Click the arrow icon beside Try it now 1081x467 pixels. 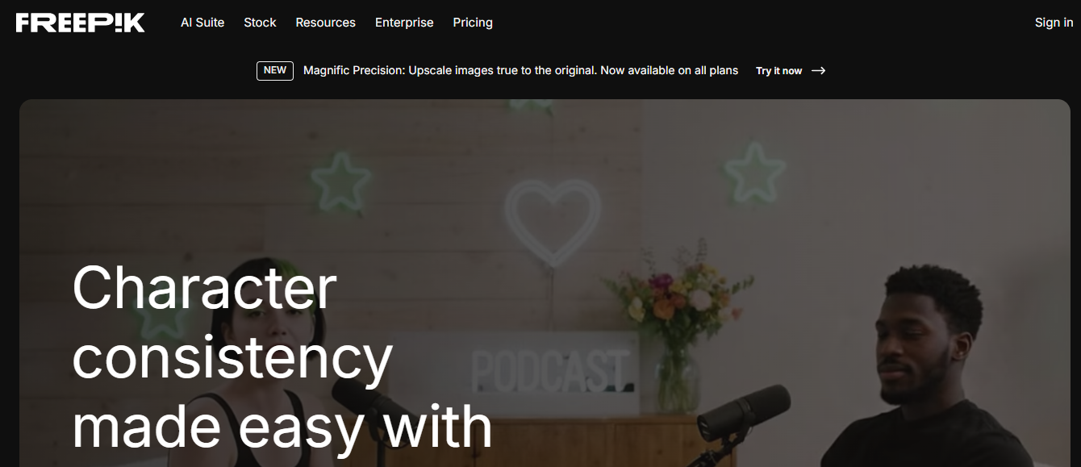click(x=818, y=71)
